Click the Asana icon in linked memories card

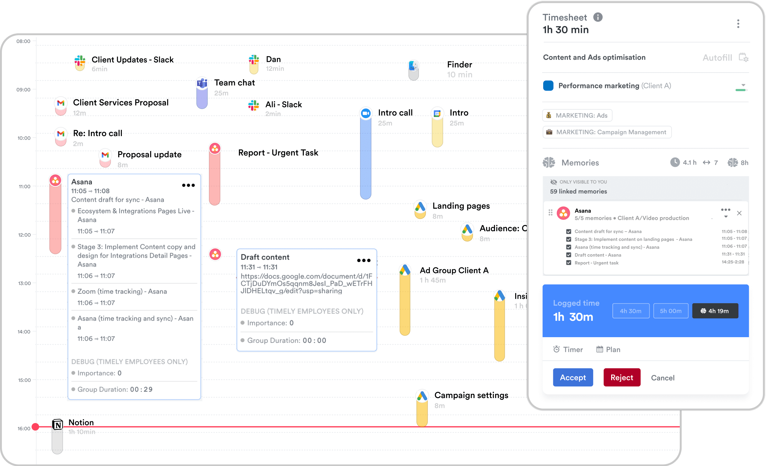coord(563,213)
